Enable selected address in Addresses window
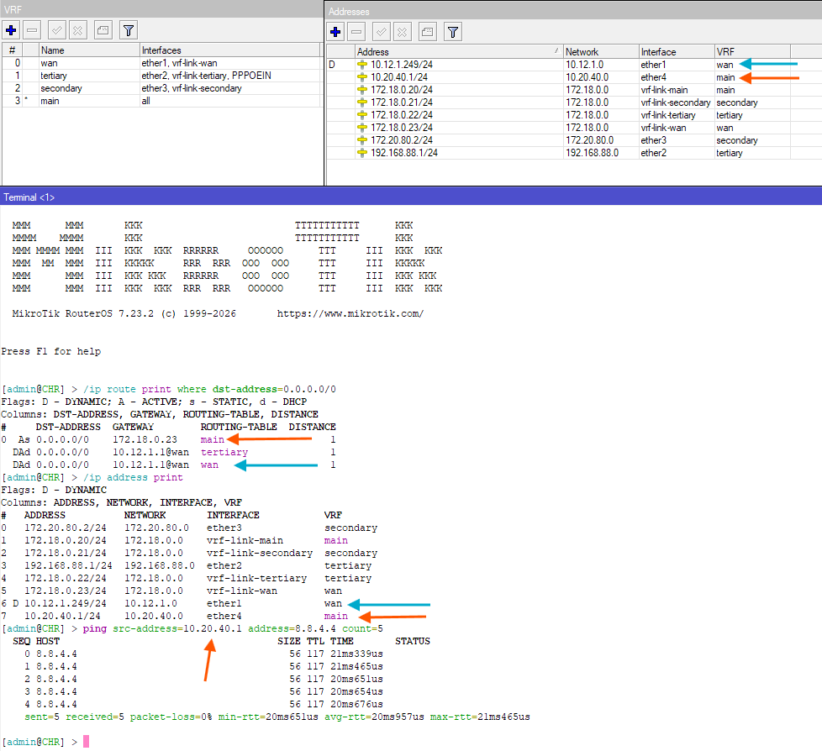 tap(381, 32)
